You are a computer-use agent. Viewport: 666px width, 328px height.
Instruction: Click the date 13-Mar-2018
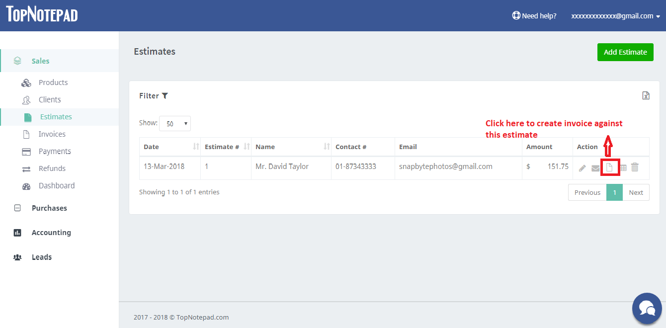pos(164,166)
